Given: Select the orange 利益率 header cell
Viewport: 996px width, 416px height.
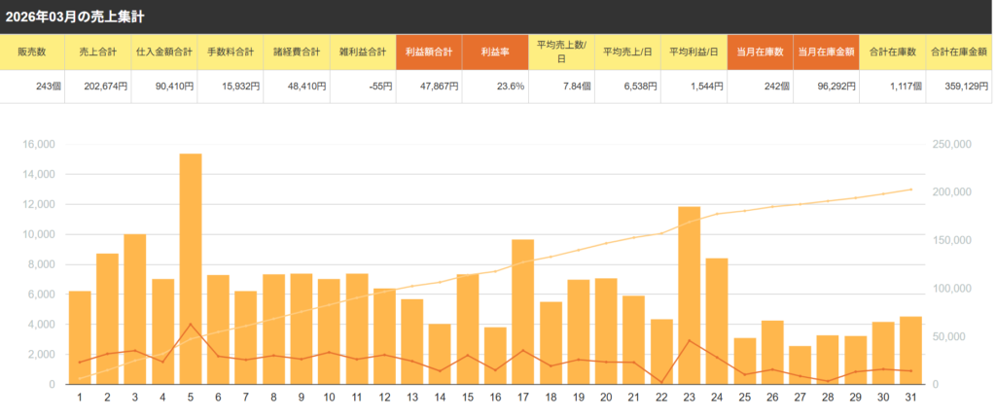Looking at the screenshot, I should 495,52.
